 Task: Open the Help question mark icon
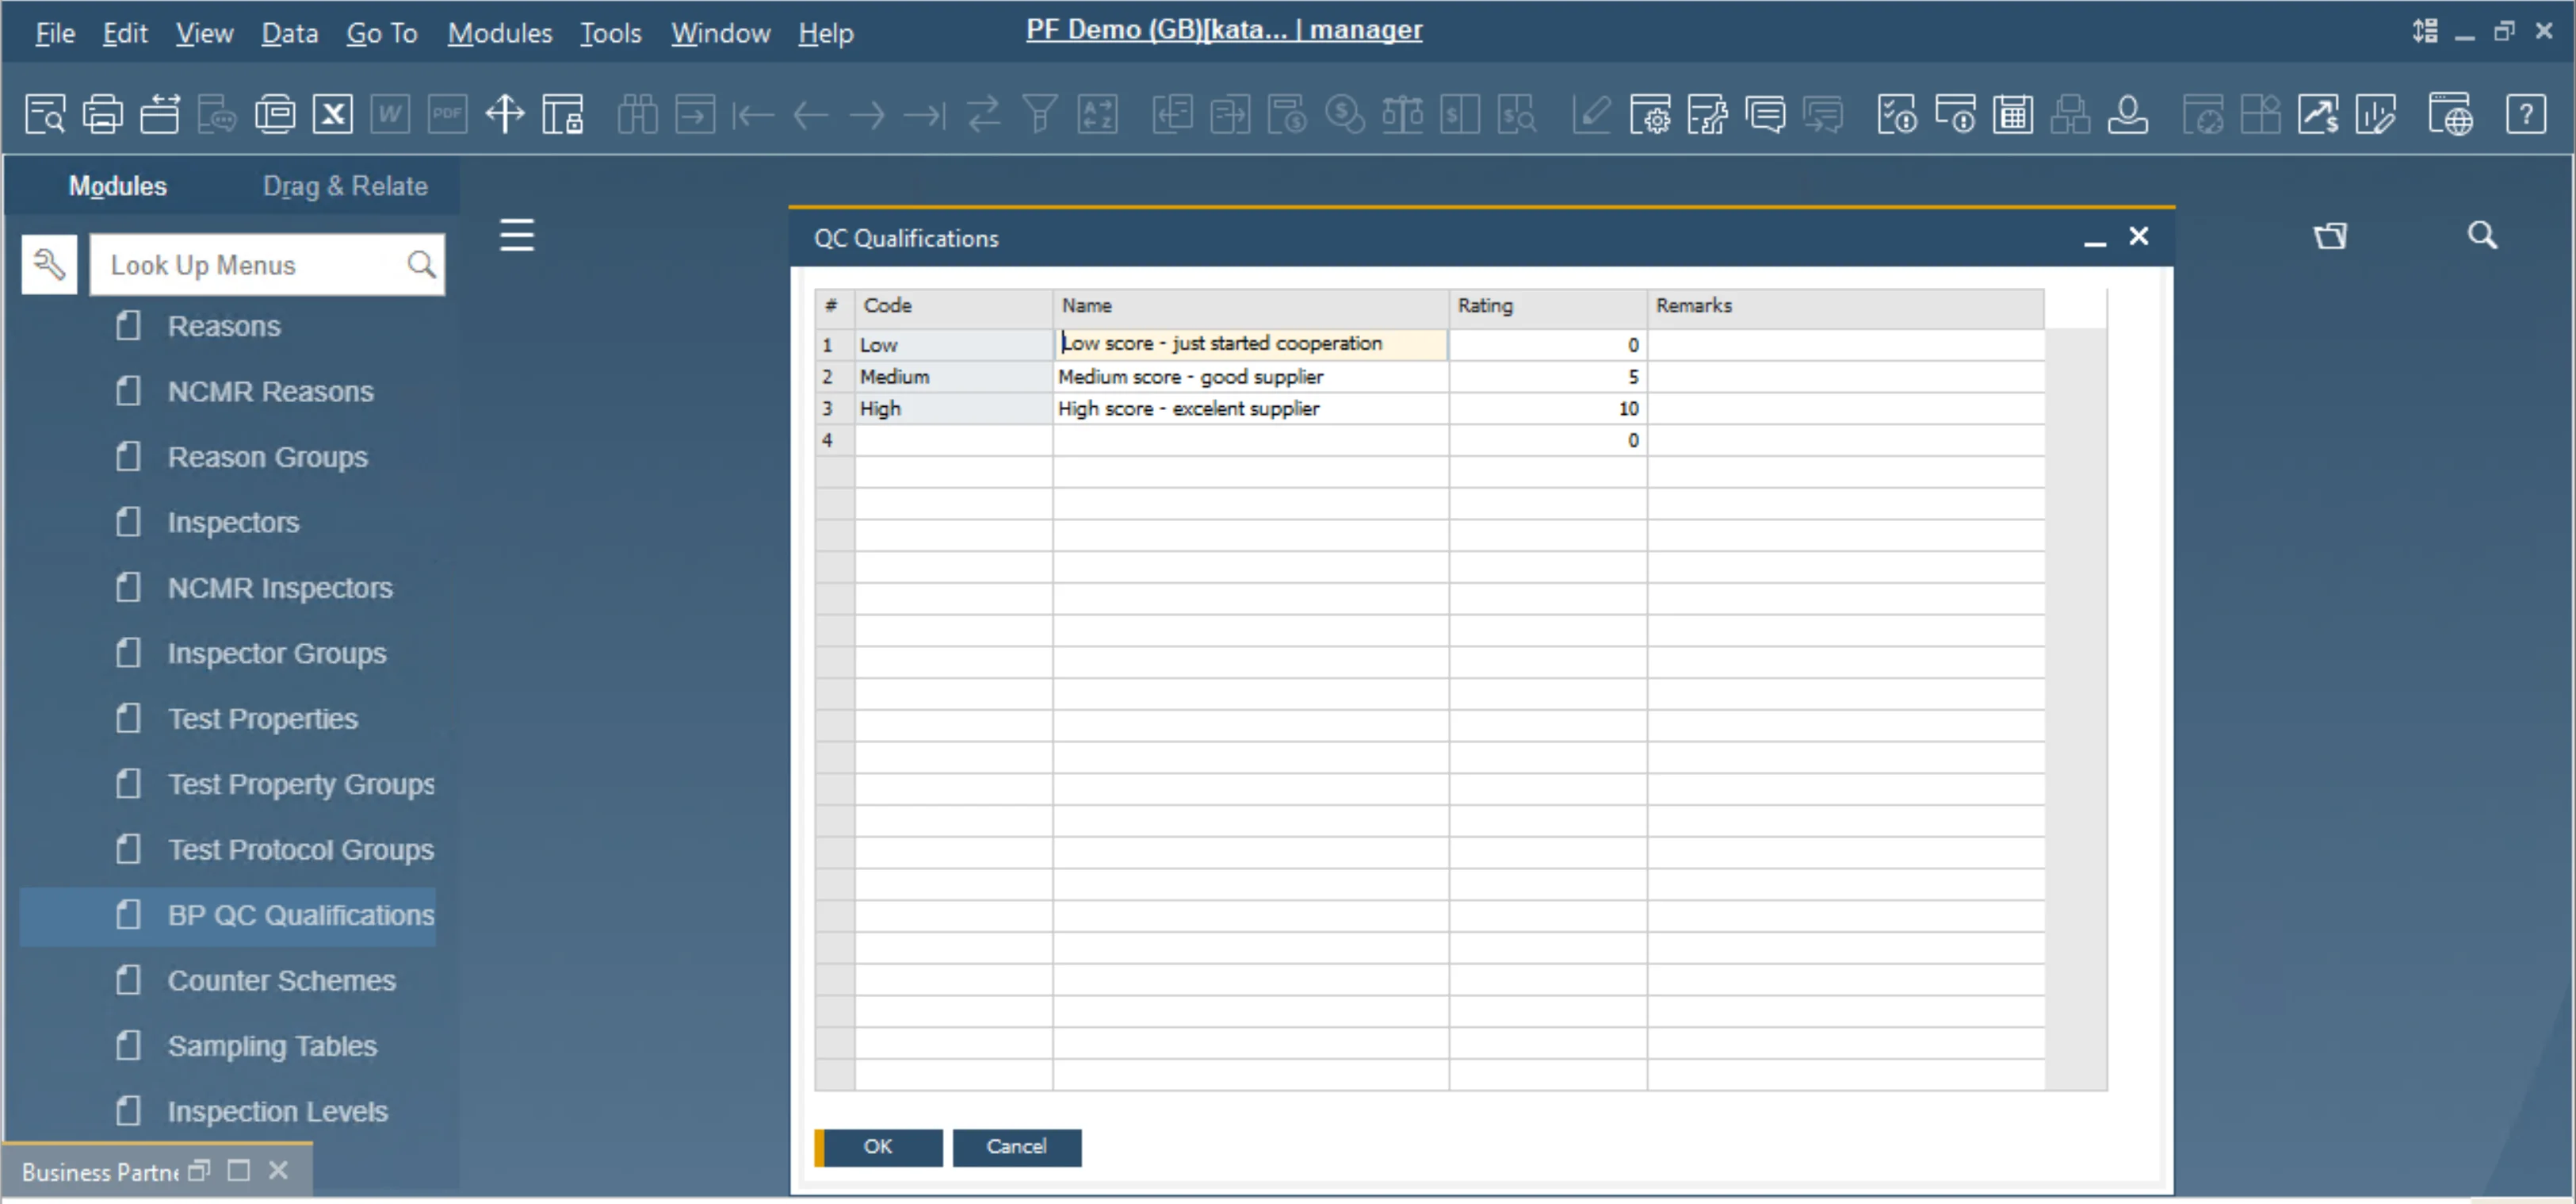(x=2525, y=113)
